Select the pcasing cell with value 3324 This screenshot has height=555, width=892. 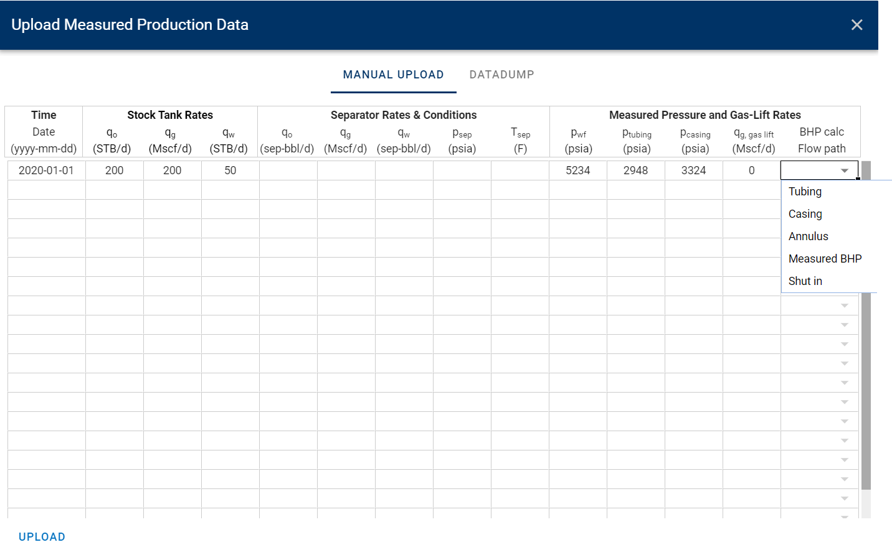tap(693, 170)
